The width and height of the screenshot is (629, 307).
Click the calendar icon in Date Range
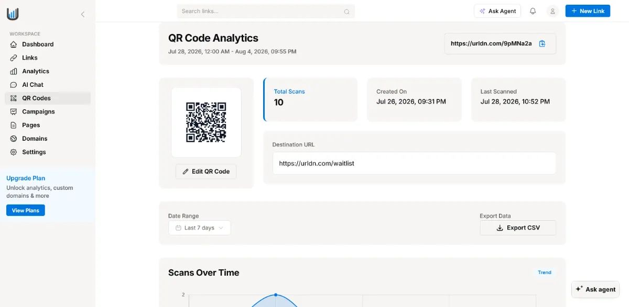point(178,228)
